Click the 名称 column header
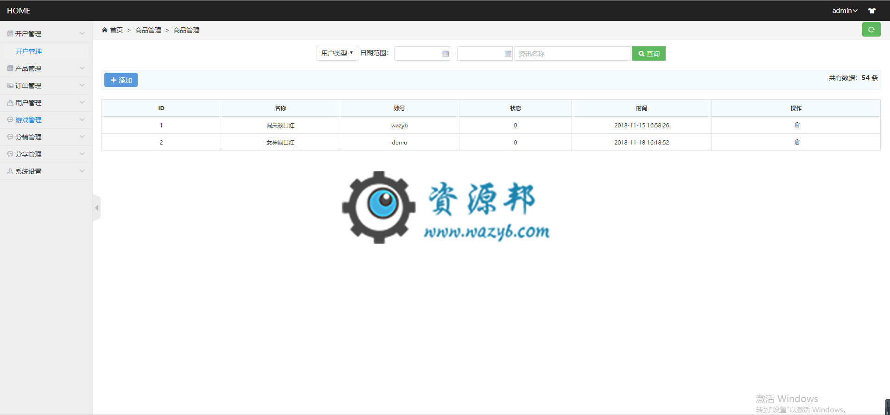Screen dimensions: 890x415 coord(280,108)
